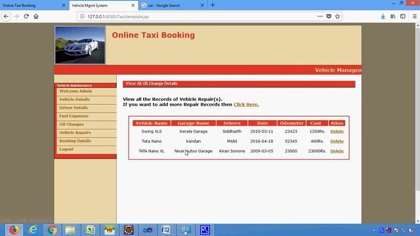Viewport: 420px width, 236px height.
Task: Click the car header image
Action: click(80, 45)
